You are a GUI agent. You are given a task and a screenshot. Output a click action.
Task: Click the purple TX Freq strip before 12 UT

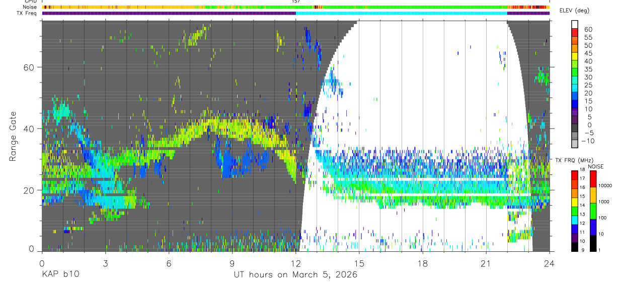[169, 14]
